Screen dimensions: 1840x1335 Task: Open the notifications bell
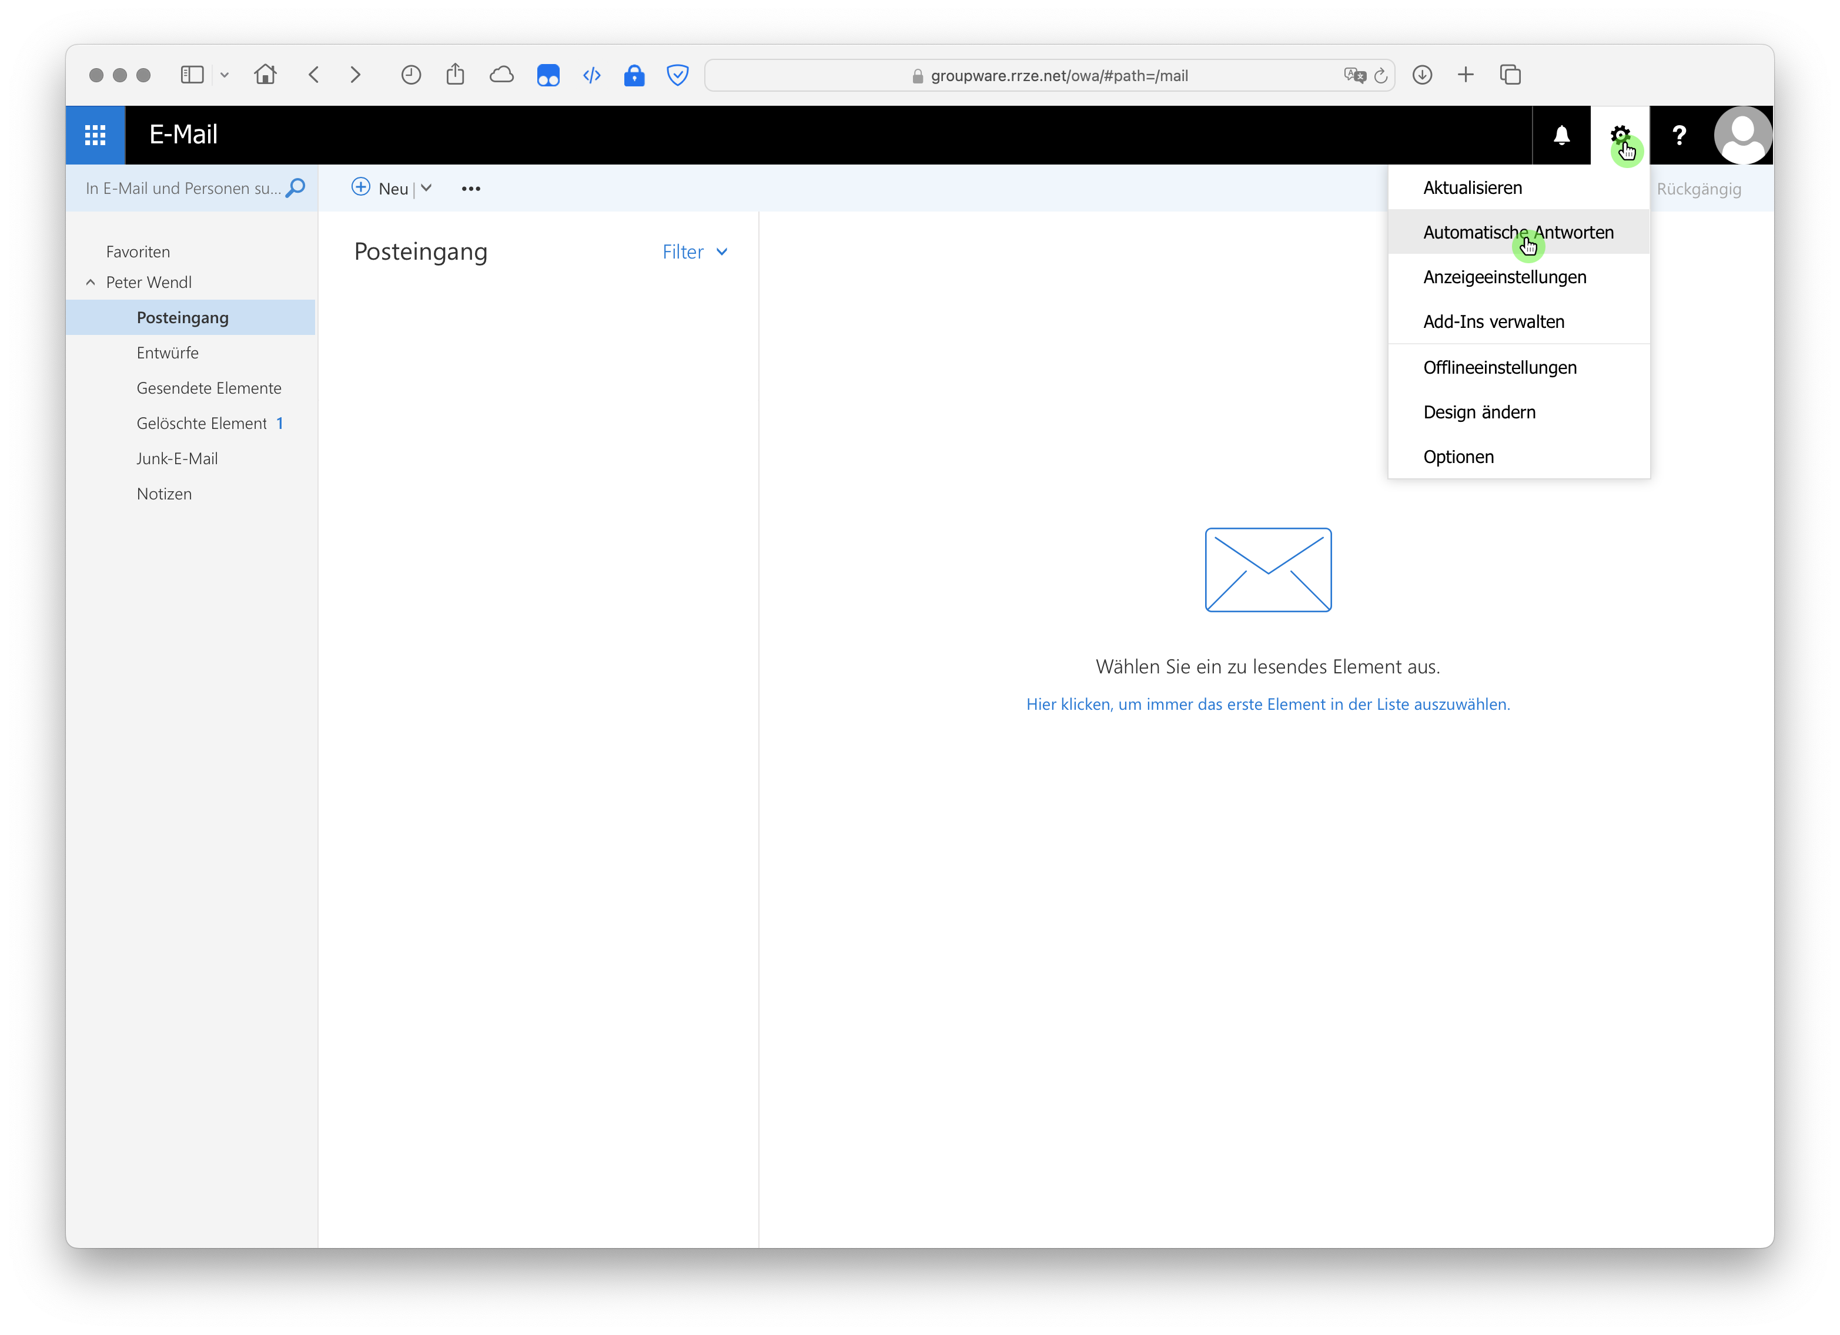point(1561,135)
